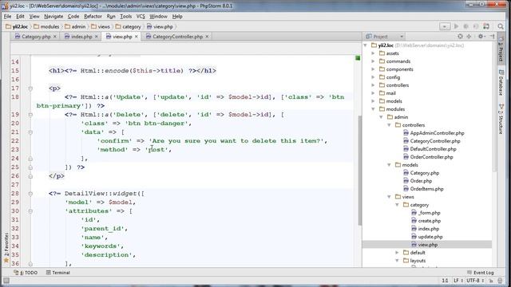Image resolution: width=511 pixels, height=287 pixels.
Task: Open the Database tool window side tab
Action: tap(501, 83)
